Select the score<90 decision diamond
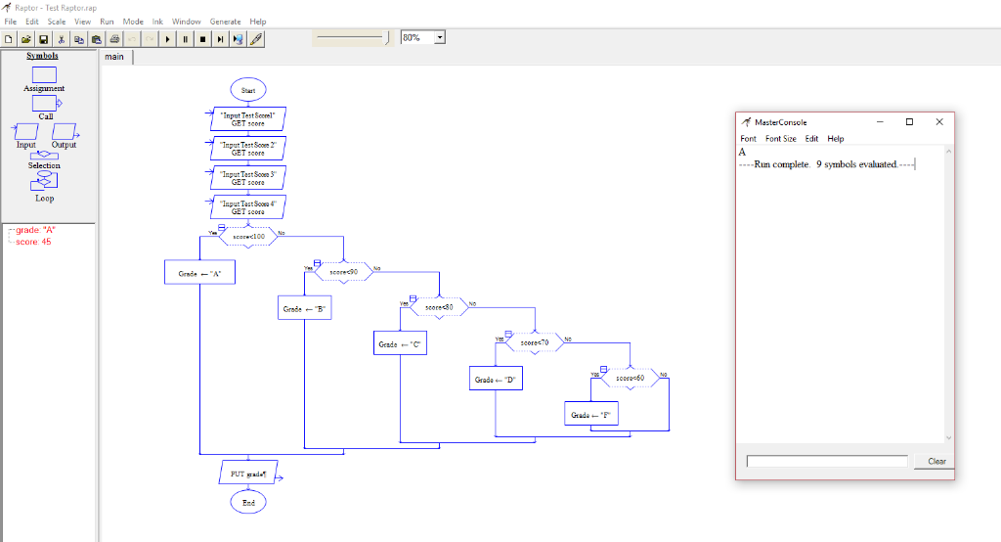 [343, 272]
